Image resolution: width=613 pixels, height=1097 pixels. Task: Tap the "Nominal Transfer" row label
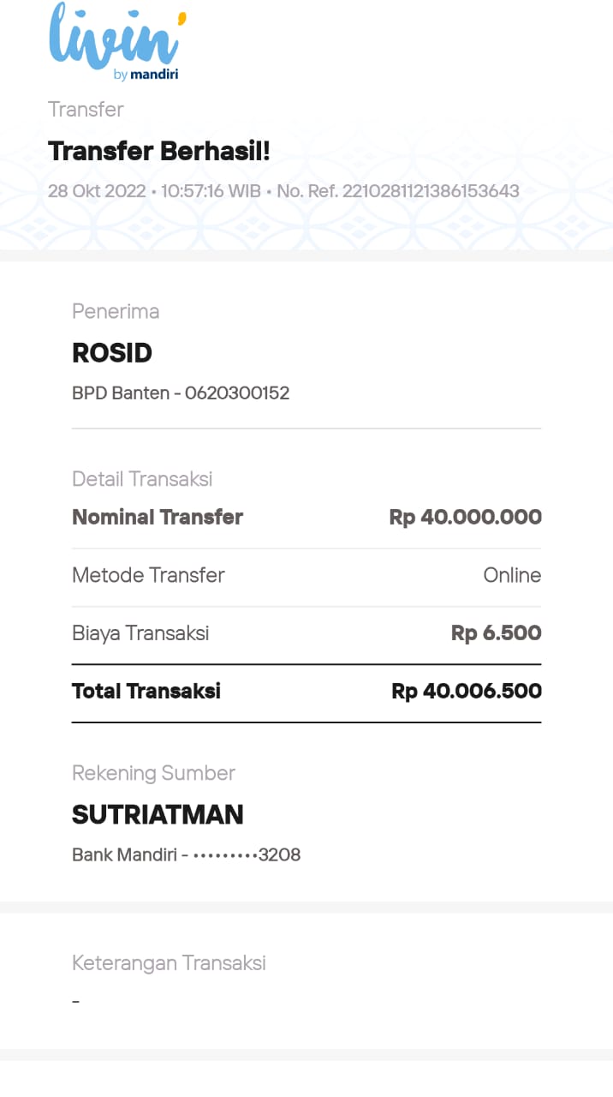point(158,517)
